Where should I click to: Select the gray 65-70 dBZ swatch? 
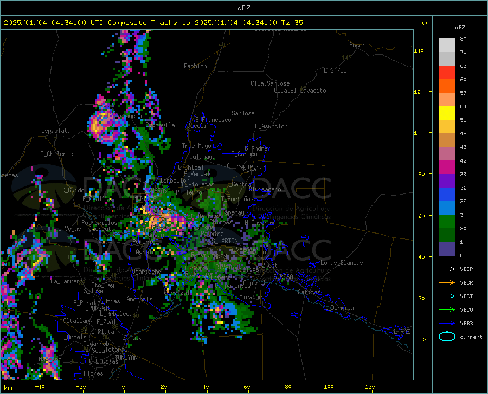447,59
